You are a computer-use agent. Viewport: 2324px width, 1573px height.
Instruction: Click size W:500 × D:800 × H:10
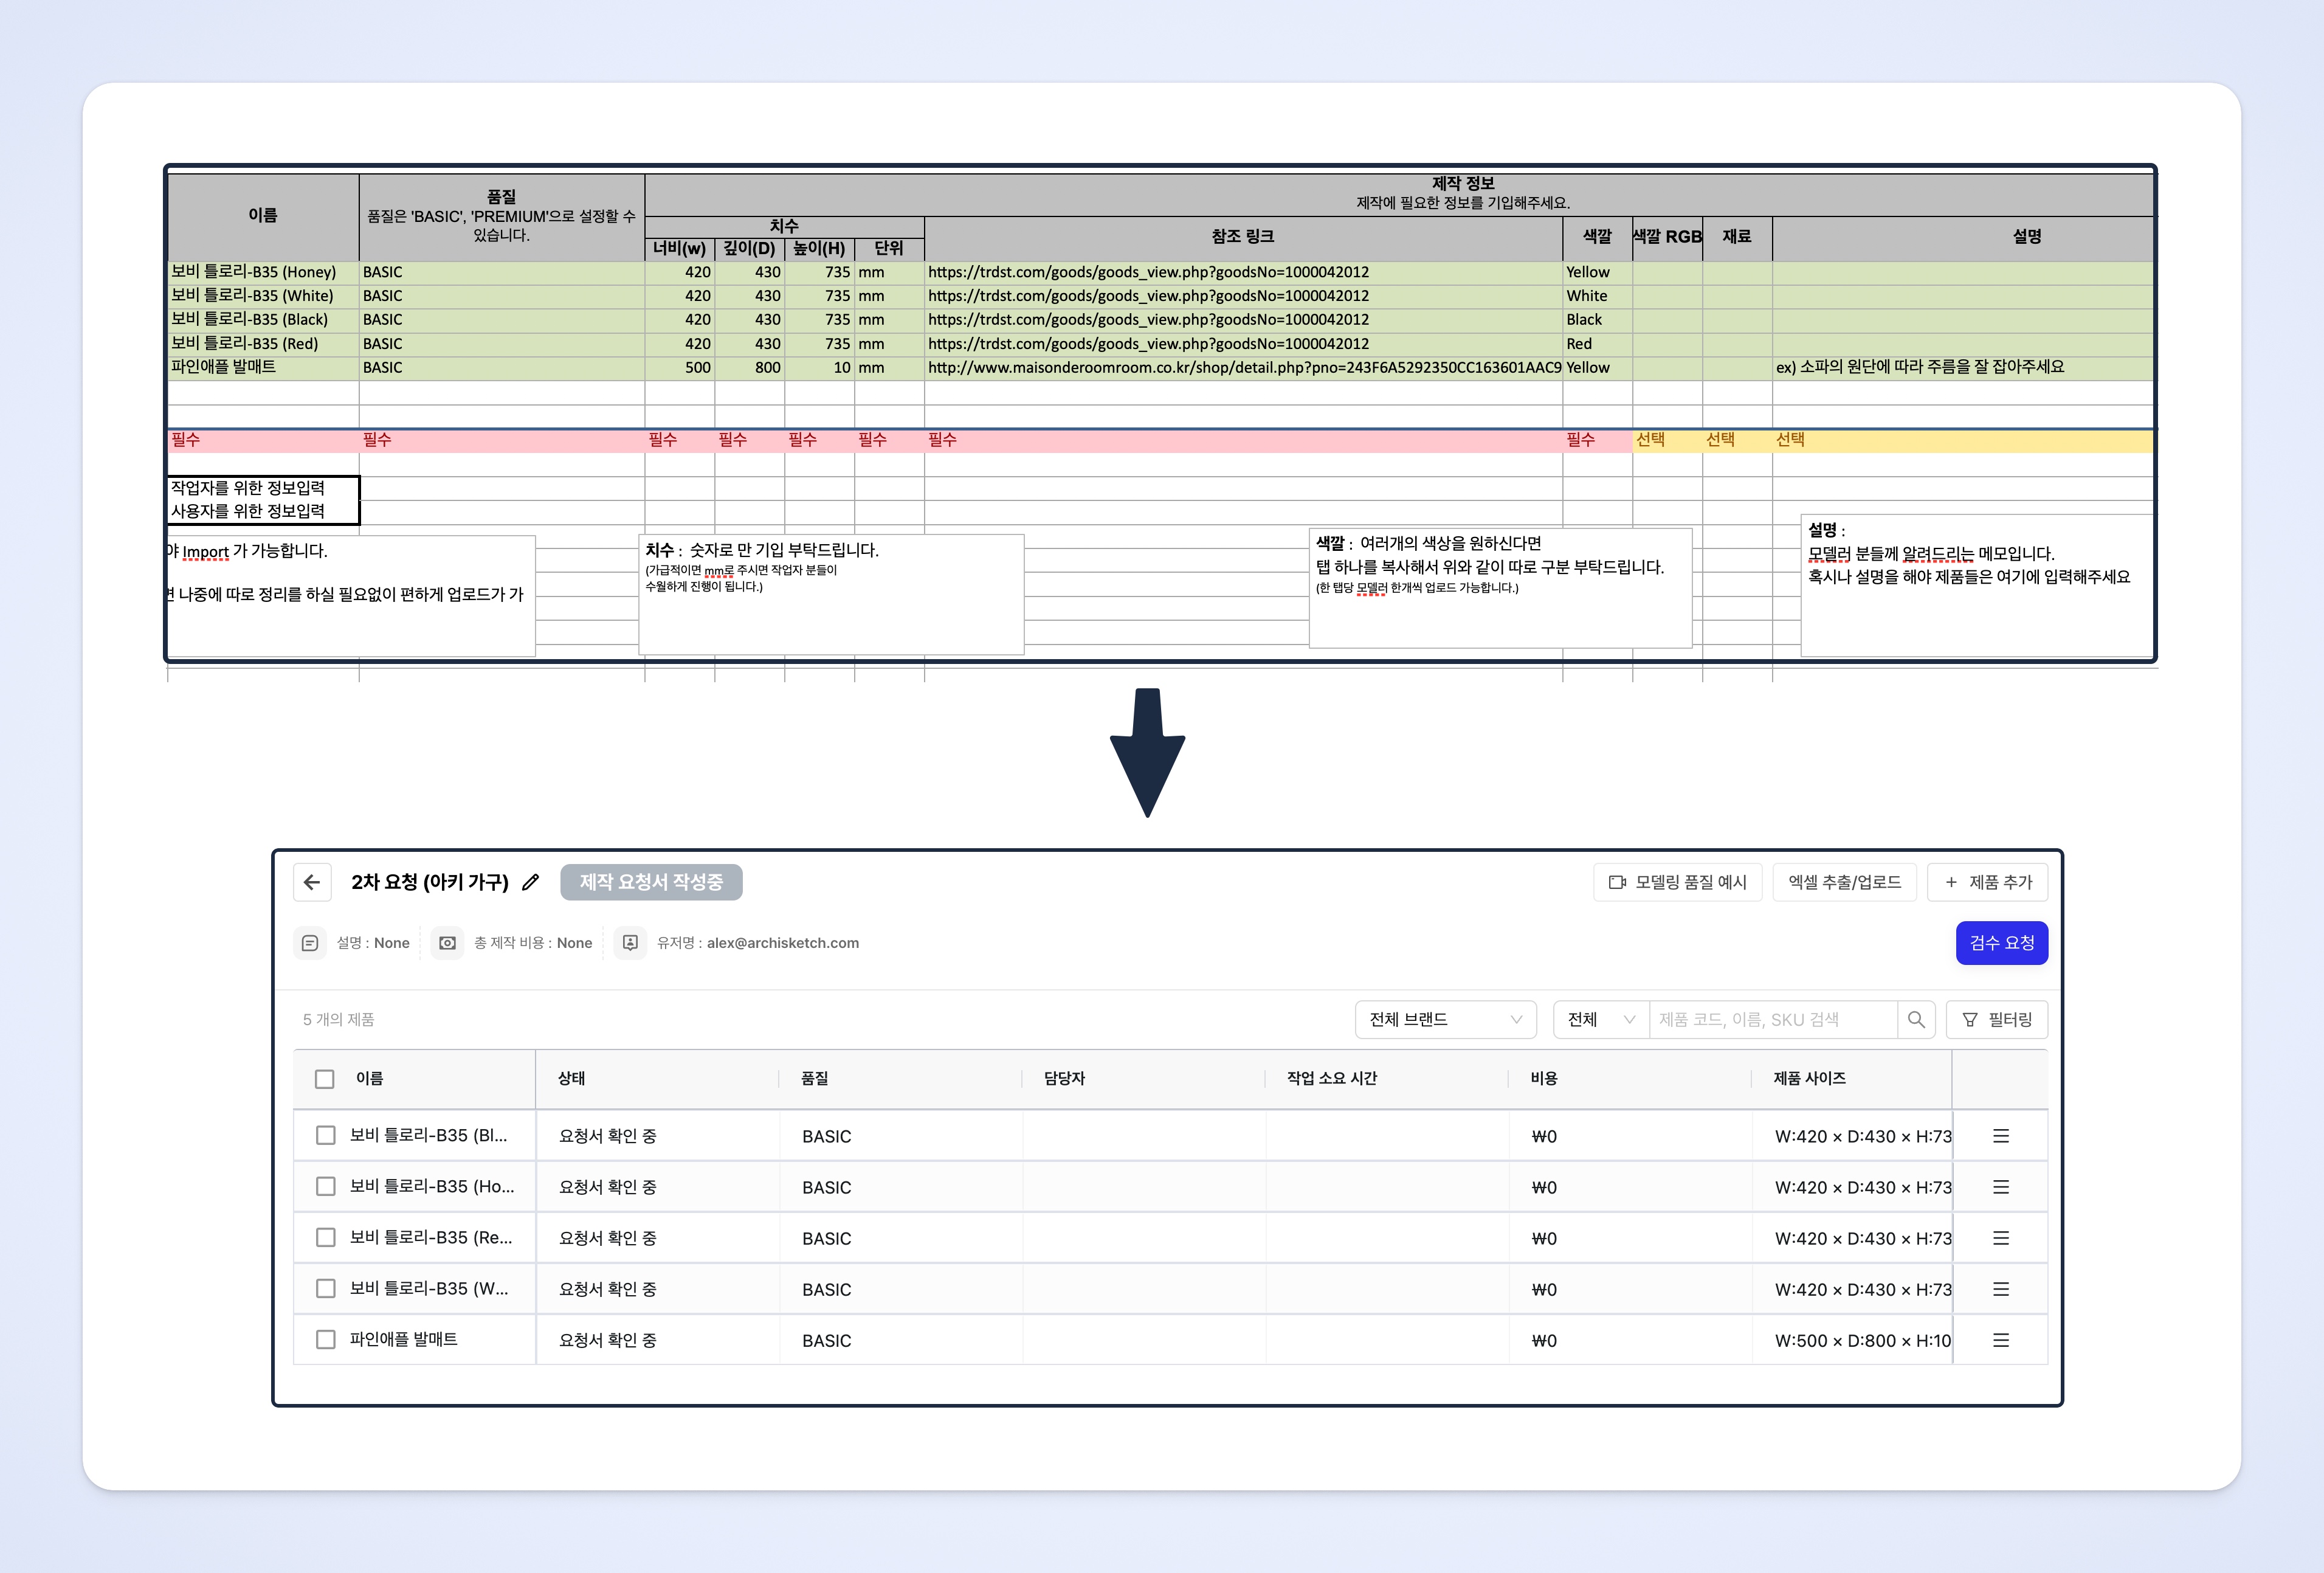[1863, 1340]
